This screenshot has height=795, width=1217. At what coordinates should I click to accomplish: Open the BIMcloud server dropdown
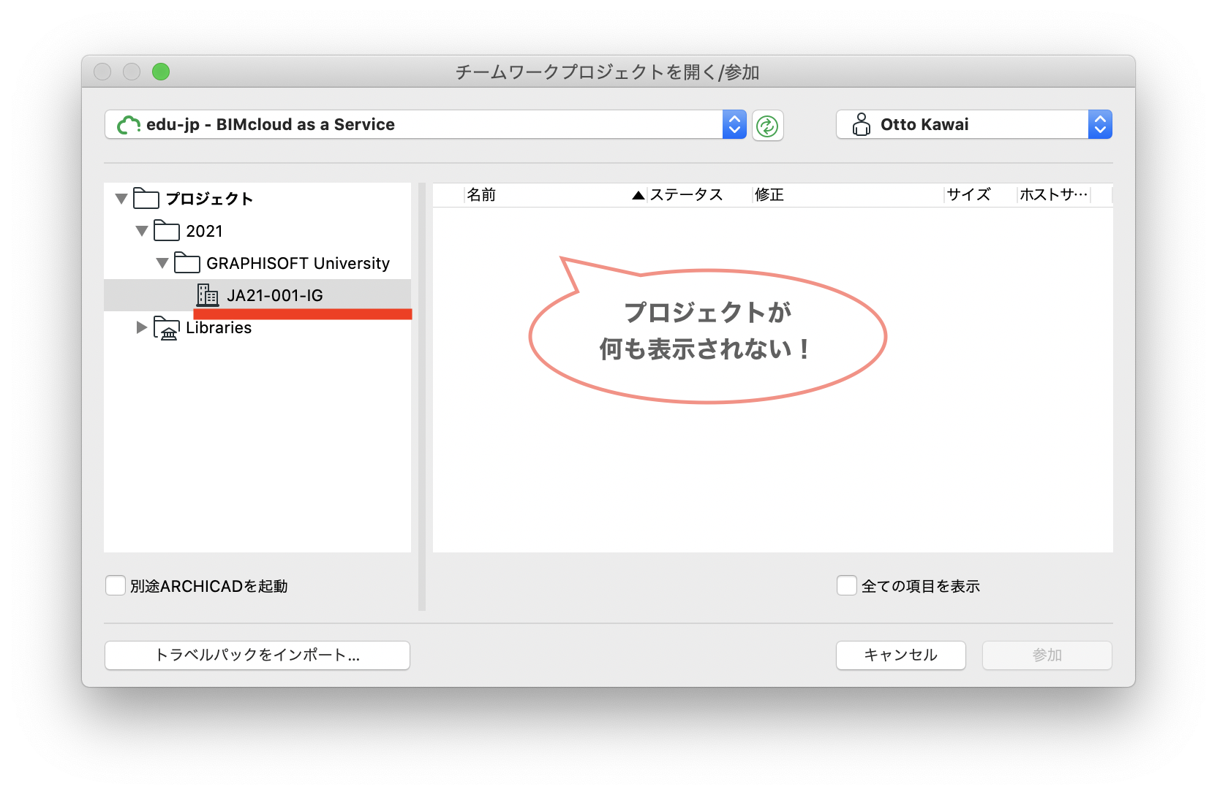[425, 125]
